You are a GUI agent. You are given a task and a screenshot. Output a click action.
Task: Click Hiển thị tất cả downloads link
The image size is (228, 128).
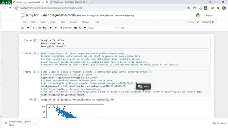218,123
